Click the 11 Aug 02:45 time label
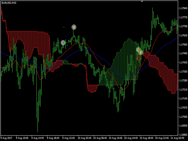The width and height of the screenshot is (188, 141). point(177,138)
